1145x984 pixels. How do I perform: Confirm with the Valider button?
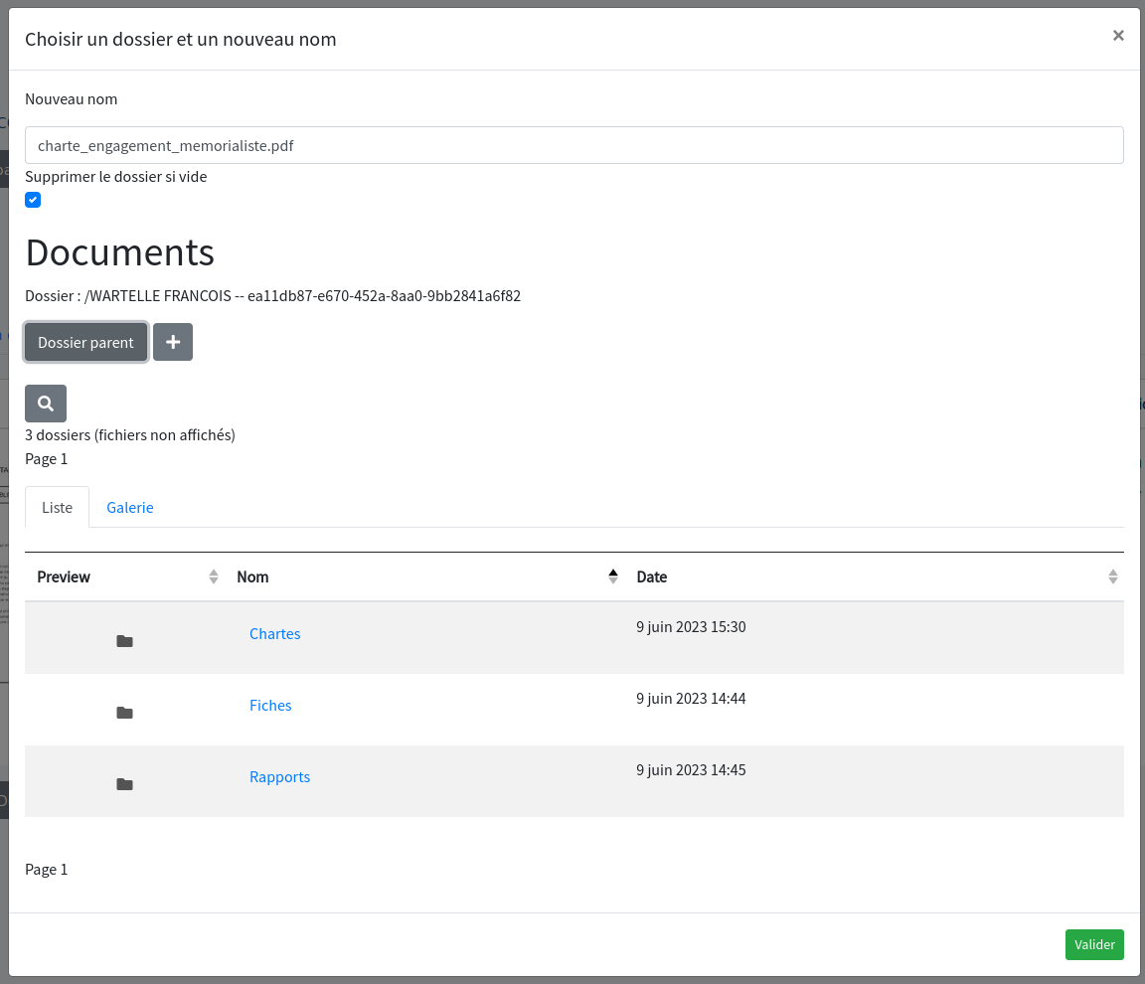[x=1094, y=944]
